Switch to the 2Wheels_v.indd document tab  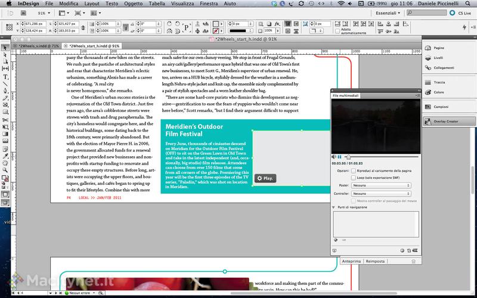(x=38, y=45)
